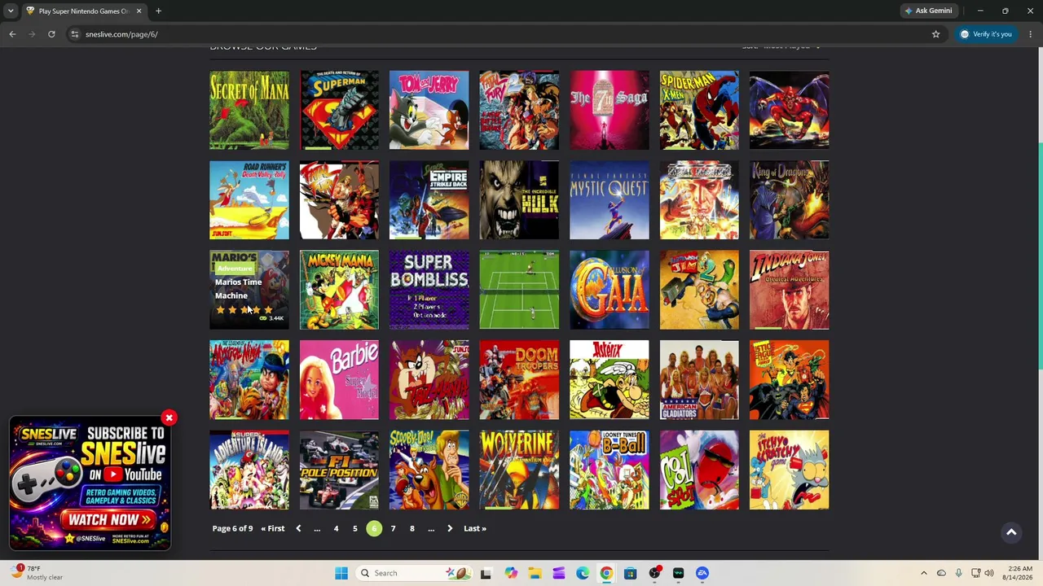Launch Copilot from the taskbar
The height and width of the screenshot is (586, 1043).
pyautogui.click(x=510, y=573)
